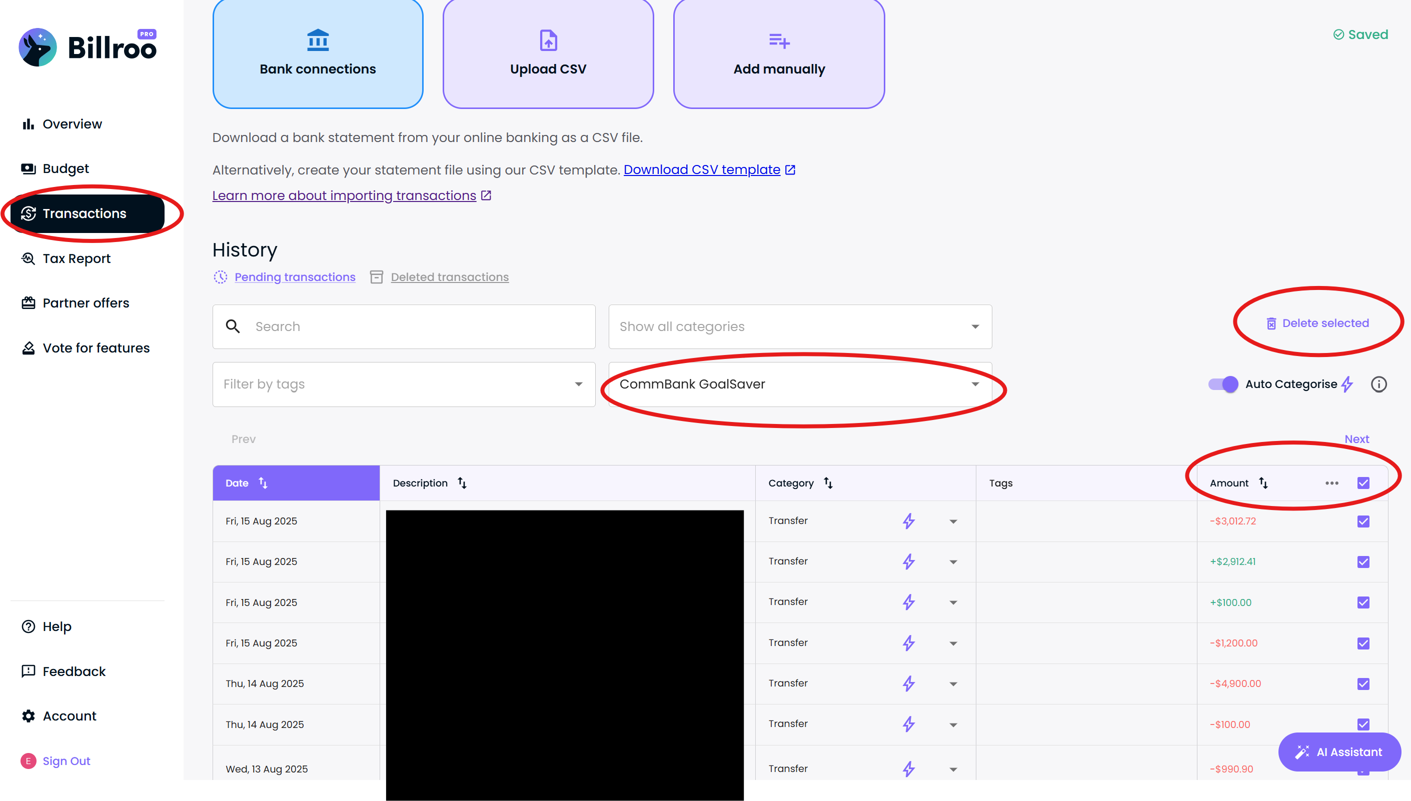The width and height of the screenshot is (1411, 801).
Task: Open the AI Assistant chat button
Action: pyautogui.click(x=1339, y=751)
